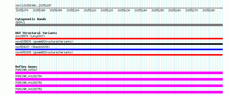230x95 pixels.
Task: Click the PUM2|NM_001282791 transcript label
Action: point(29,83)
